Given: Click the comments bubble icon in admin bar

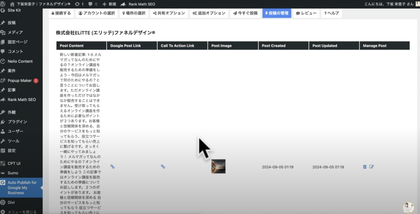Looking at the screenshot, I should point(90,4).
